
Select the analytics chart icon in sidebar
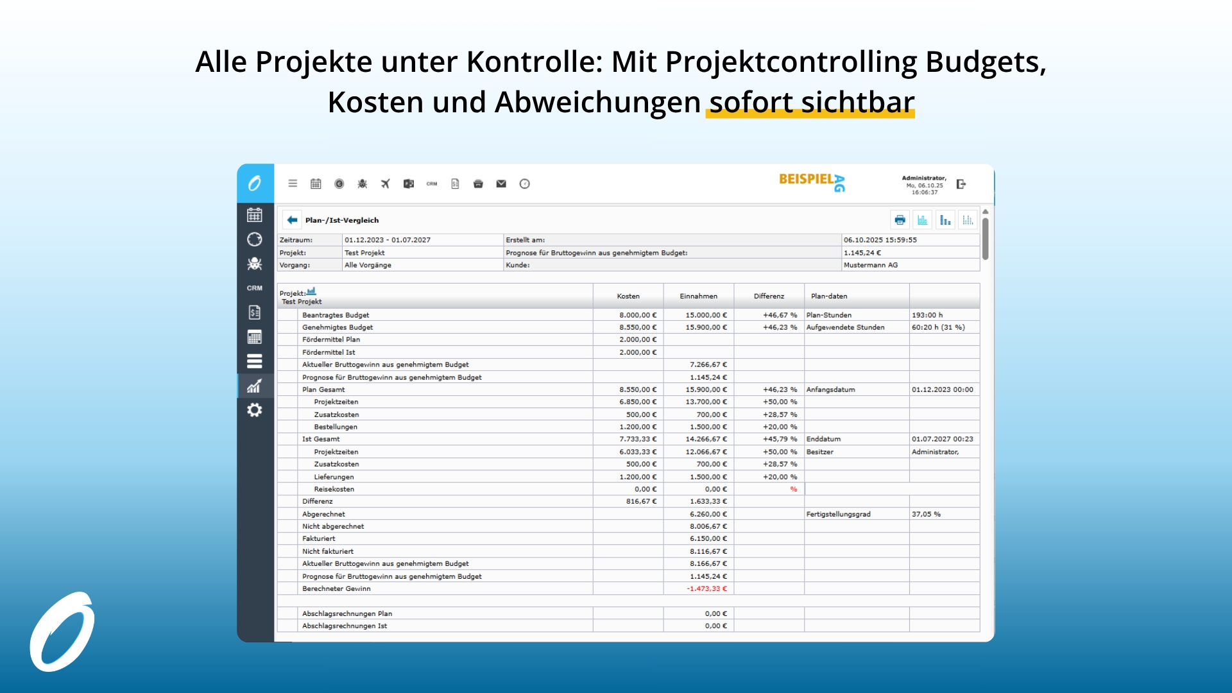click(x=255, y=386)
